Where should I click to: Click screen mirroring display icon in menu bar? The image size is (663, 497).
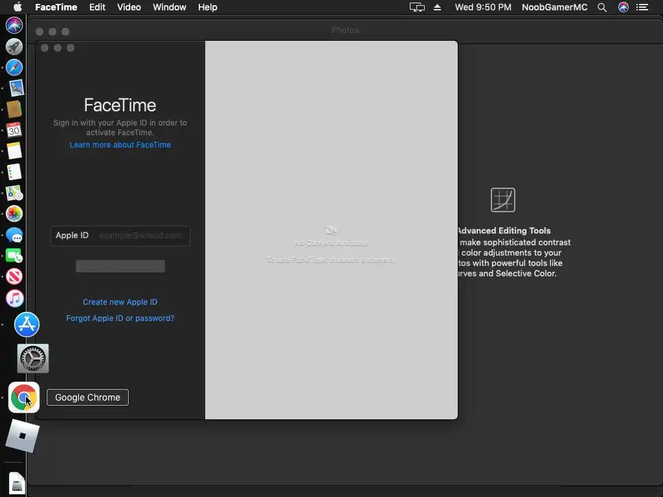[x=417, y=7]
